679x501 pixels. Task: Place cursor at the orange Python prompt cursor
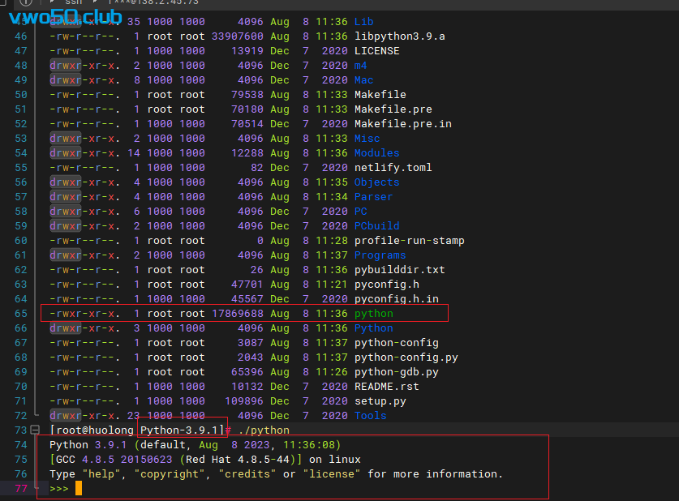pos(79,488)
